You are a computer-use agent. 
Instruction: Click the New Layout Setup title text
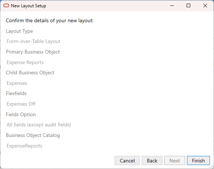tap(28, 6)
